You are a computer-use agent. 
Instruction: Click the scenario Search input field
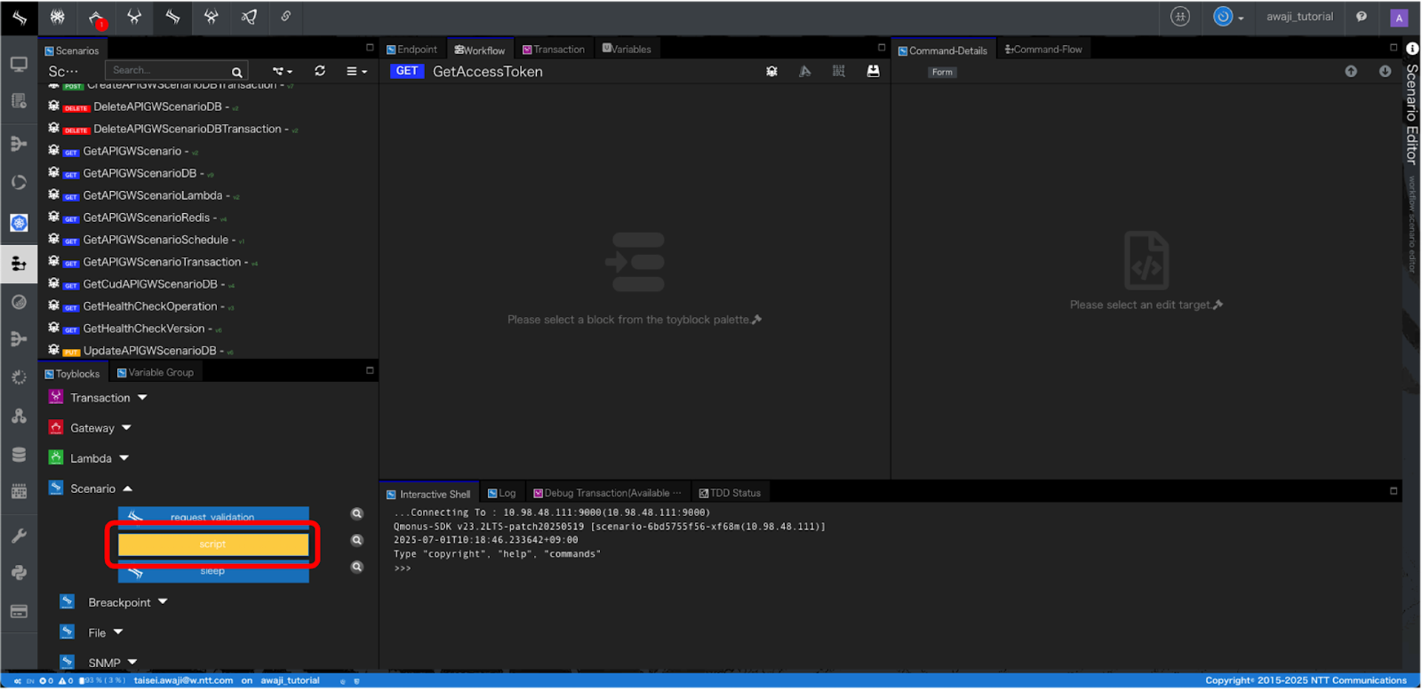pyautogui.click(x=170, y=70)
